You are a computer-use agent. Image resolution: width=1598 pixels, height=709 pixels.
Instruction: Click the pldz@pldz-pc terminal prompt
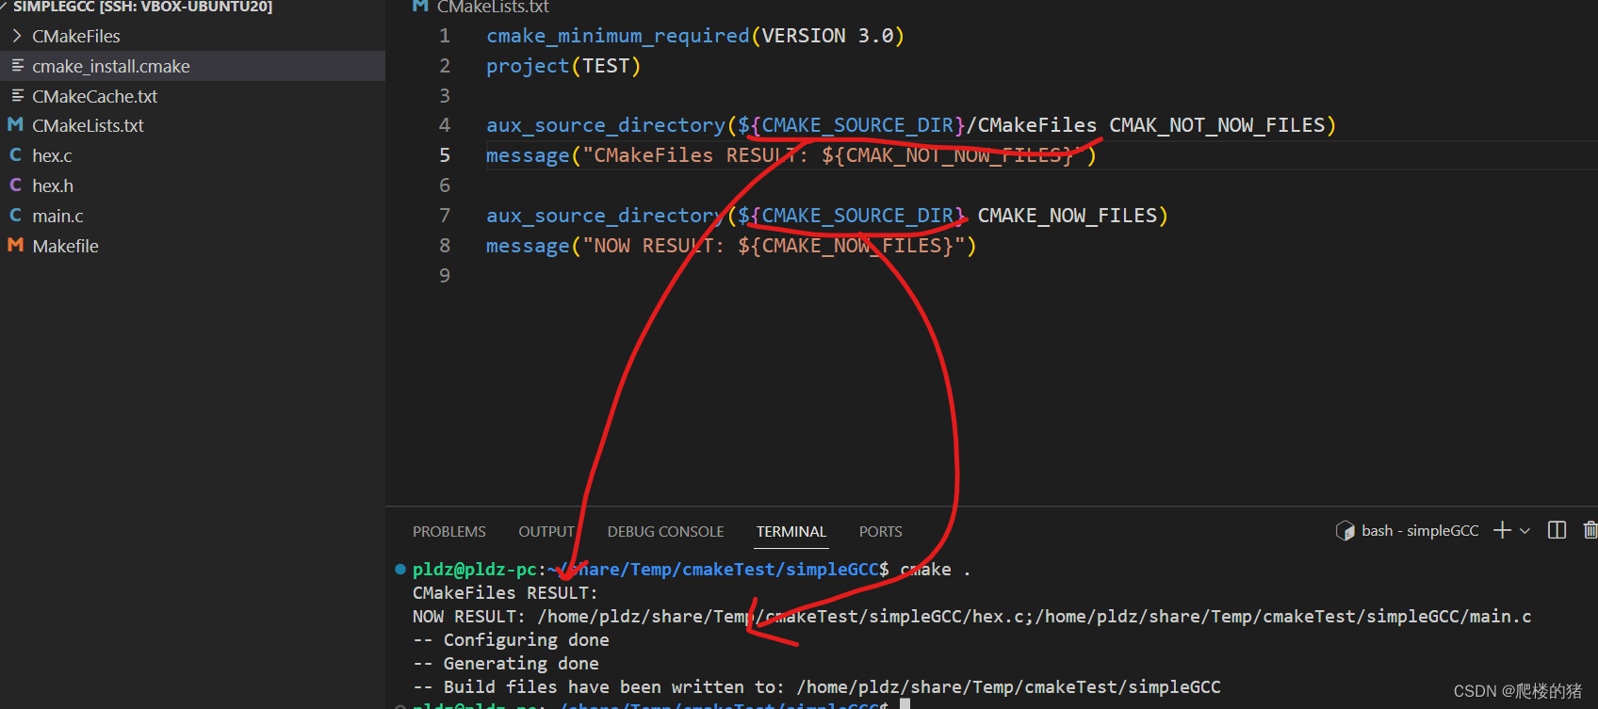coord(475,570)
